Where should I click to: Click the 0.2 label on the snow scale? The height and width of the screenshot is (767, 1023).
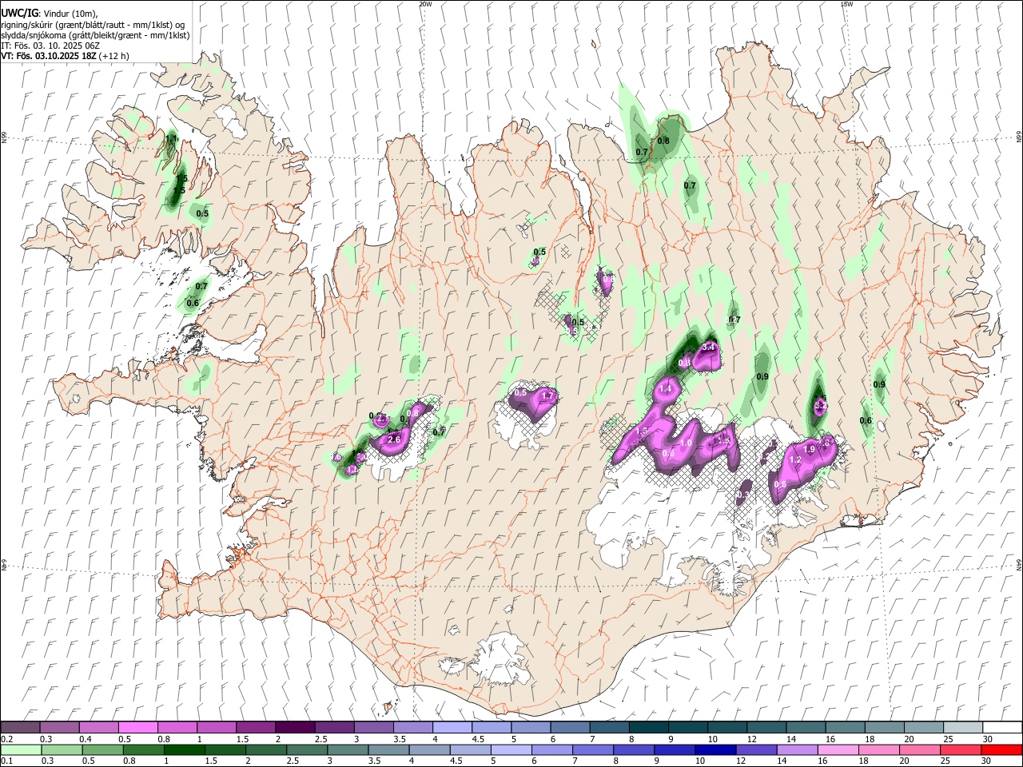[x=6, y=739]
